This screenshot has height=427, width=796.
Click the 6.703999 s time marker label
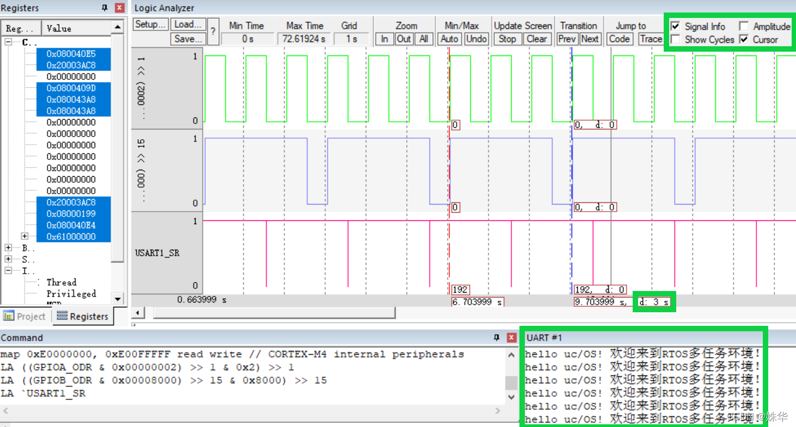pos(477,301)
